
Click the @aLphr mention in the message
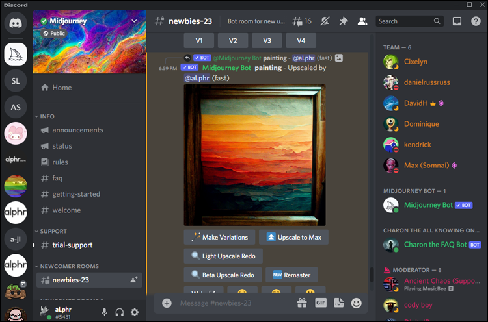point(197,78)
